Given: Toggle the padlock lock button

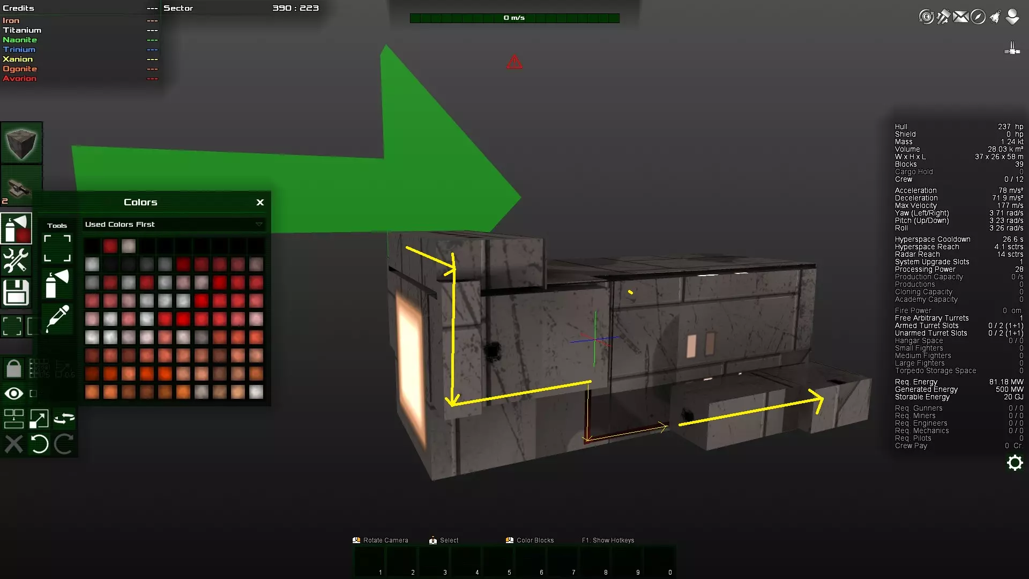Looking at the screenshot, I should point(14,369).
